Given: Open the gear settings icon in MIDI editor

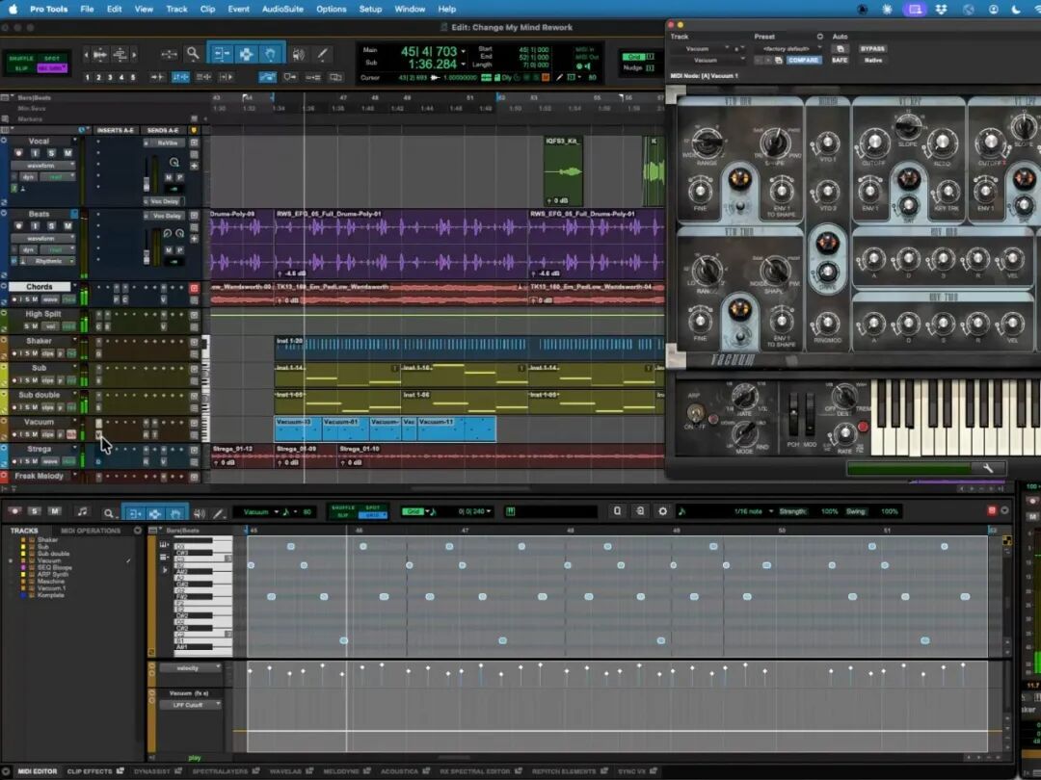Looking at the screenshot, I should [x=662, y=511].
